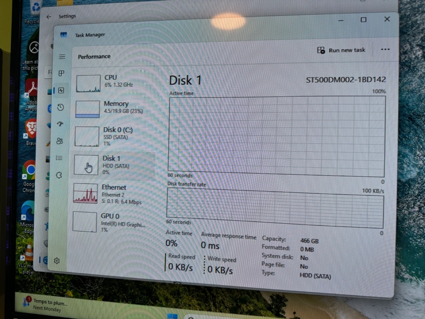Click the Disk transfer rate graph
This screenshot has height=319, width=425.
click(275, 208)
